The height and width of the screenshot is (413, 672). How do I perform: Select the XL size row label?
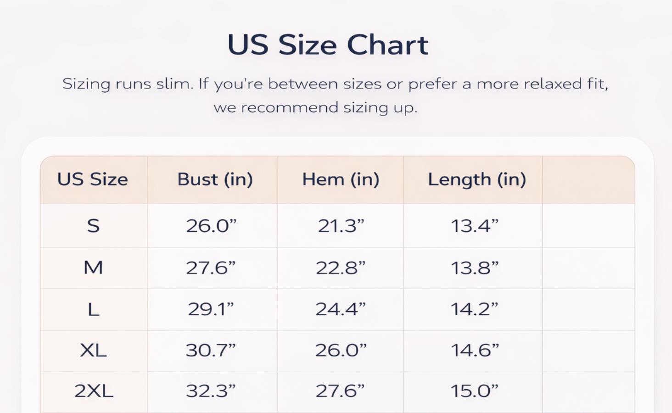(x=93, y=351)
